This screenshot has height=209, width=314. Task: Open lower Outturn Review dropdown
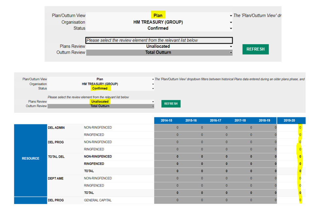coord(153,106)
